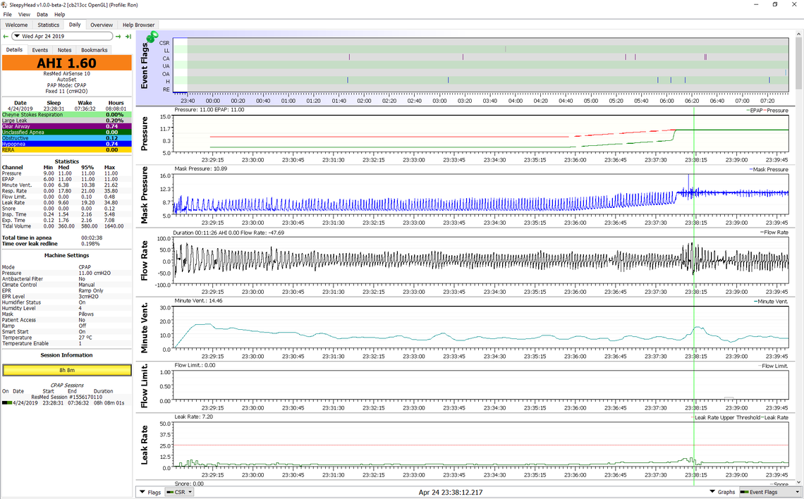Click the RERA event row

tap(67, 150)
